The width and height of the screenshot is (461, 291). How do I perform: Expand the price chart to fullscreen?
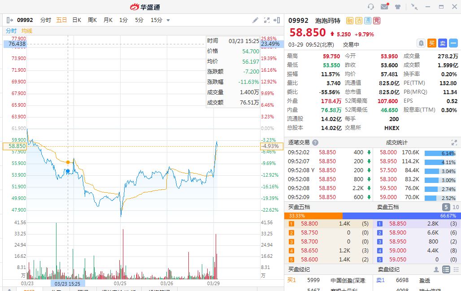coord(267,20)
